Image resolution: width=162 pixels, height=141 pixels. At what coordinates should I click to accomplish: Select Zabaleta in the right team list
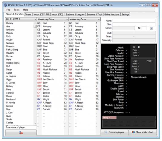tap(79, 33)
